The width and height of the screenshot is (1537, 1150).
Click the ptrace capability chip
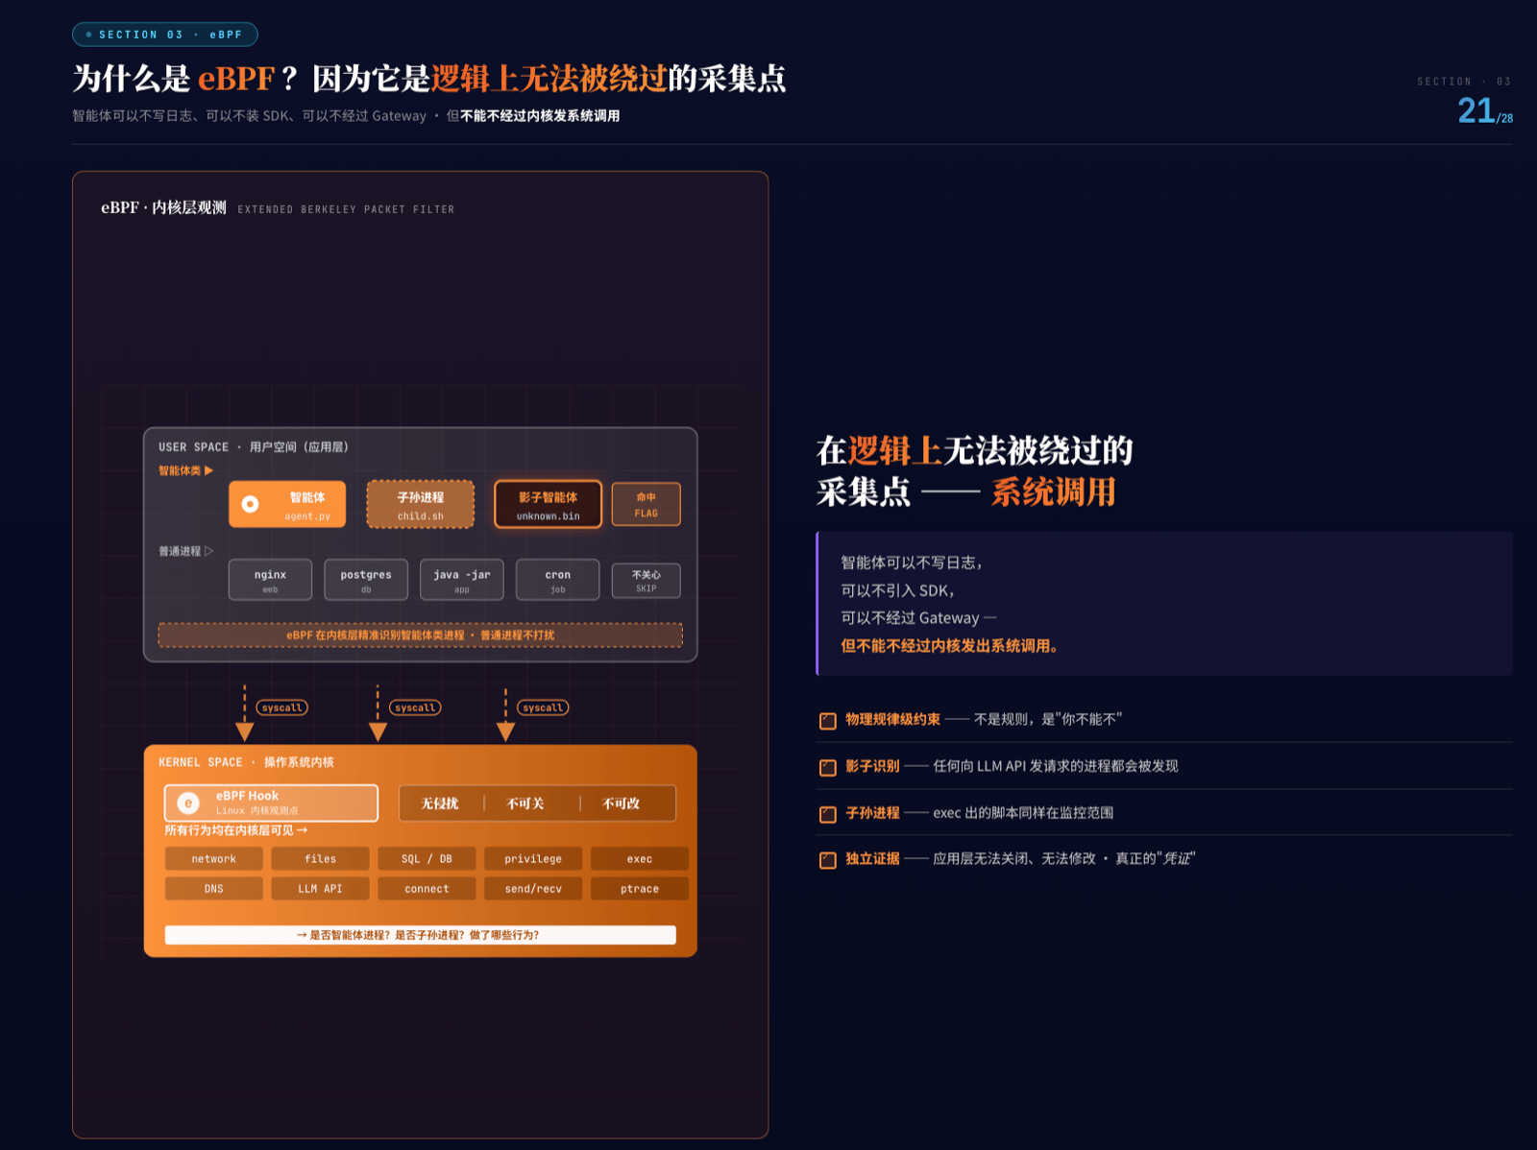pos(639,888)
